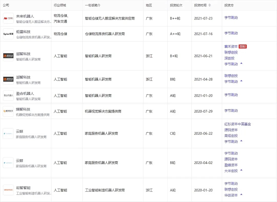This screenshot has width=277, height=202.
Task: Click the 行业领域 column header
Action: [x=60, y=5]
